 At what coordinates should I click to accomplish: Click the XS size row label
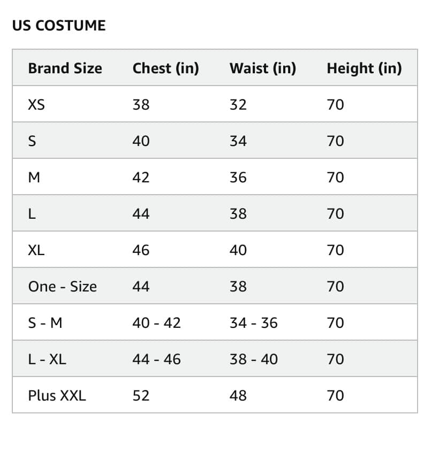(36, 105)
